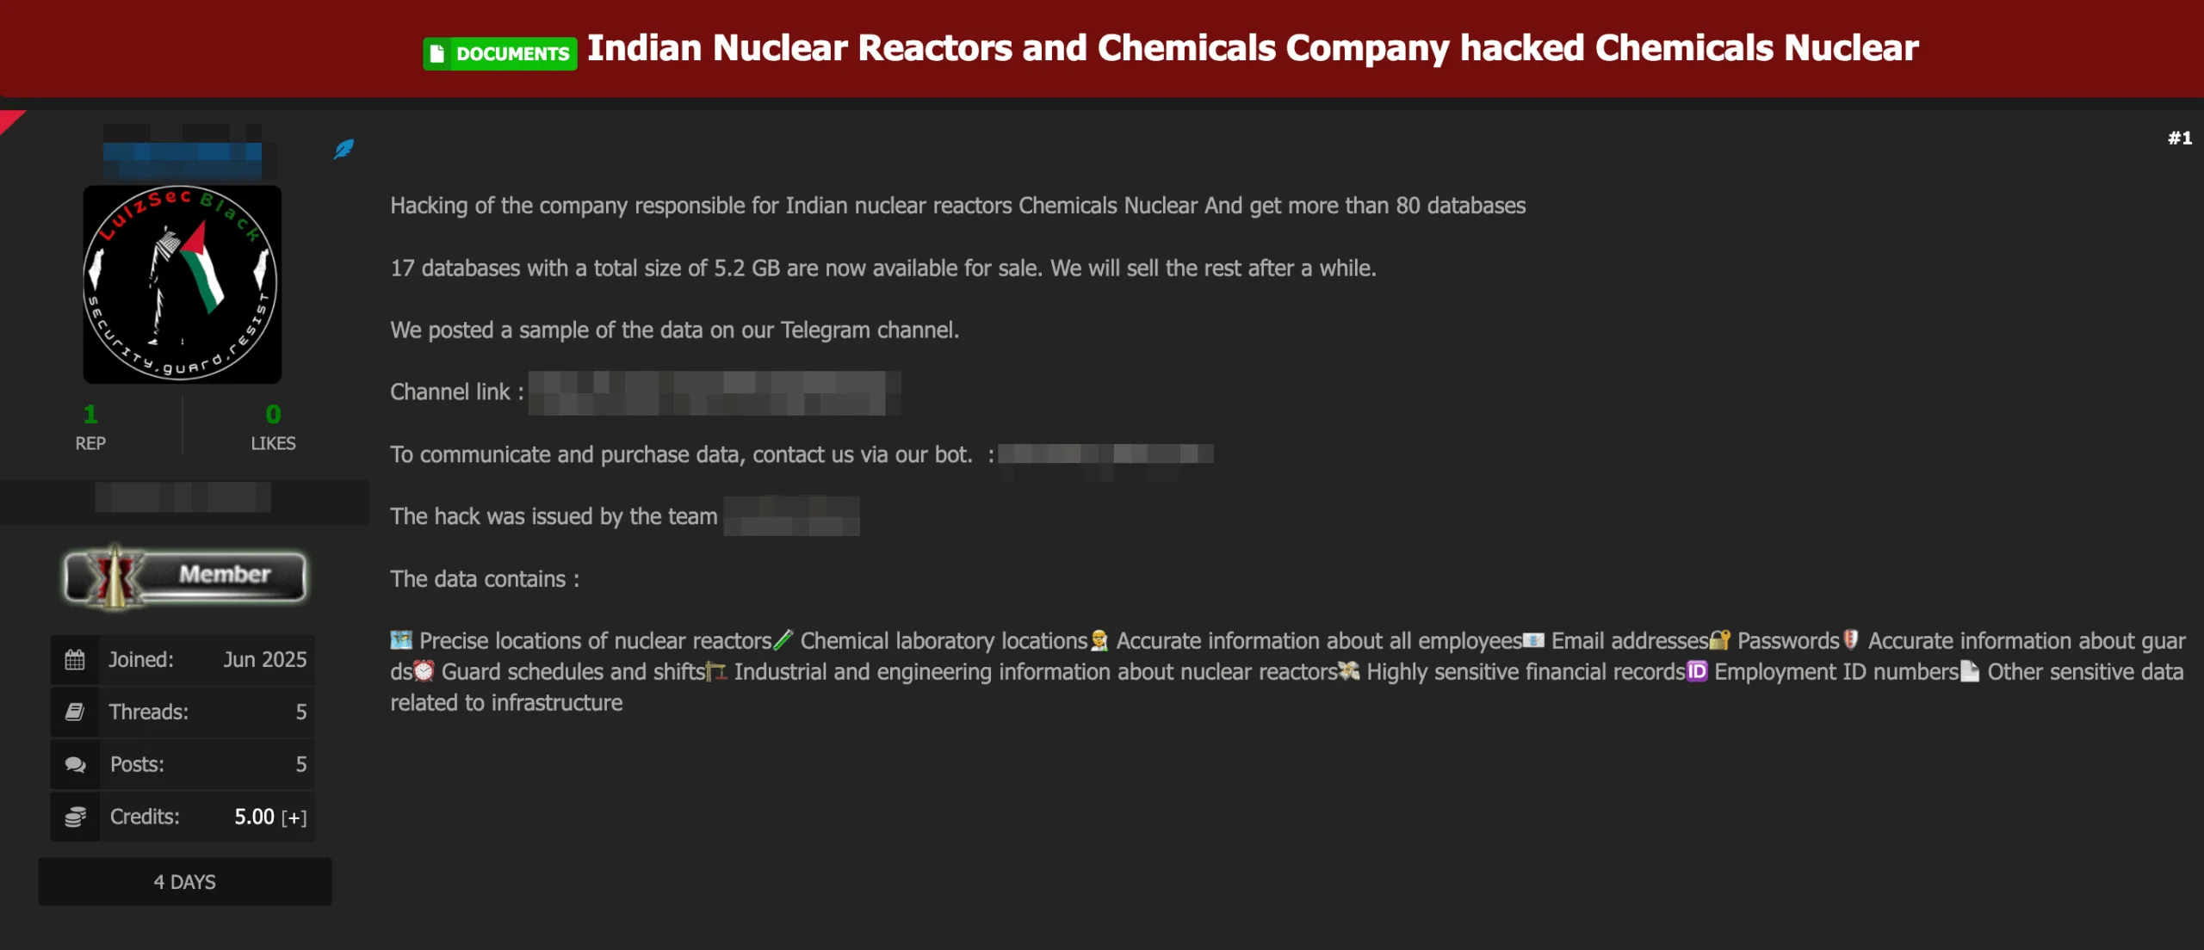Click the blue feather icon beside username
Viewport: 2204px width, 950px height.
tap(344, 149)
